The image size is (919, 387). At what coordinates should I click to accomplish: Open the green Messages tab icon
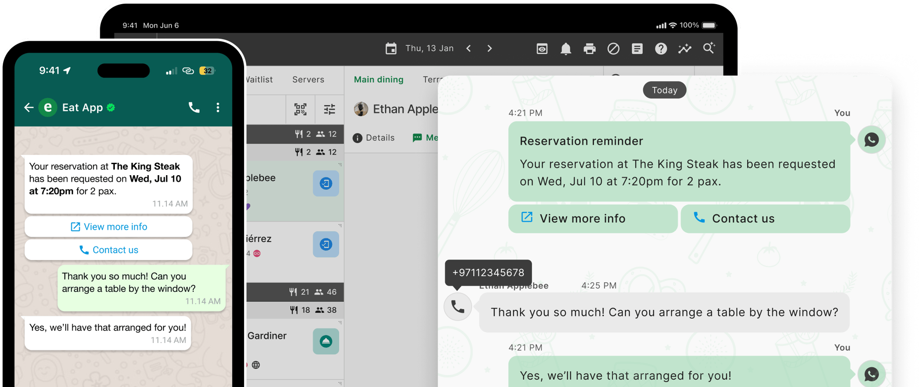pyautogui.click(x=417, y=138)
